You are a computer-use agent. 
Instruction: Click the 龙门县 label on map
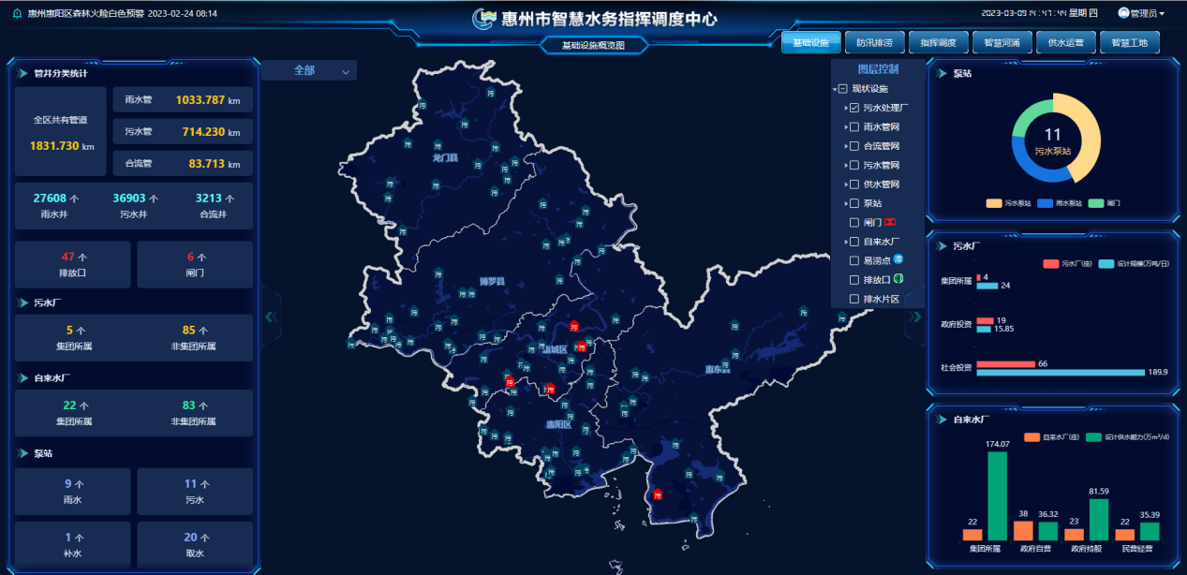[x=444, y=158]
